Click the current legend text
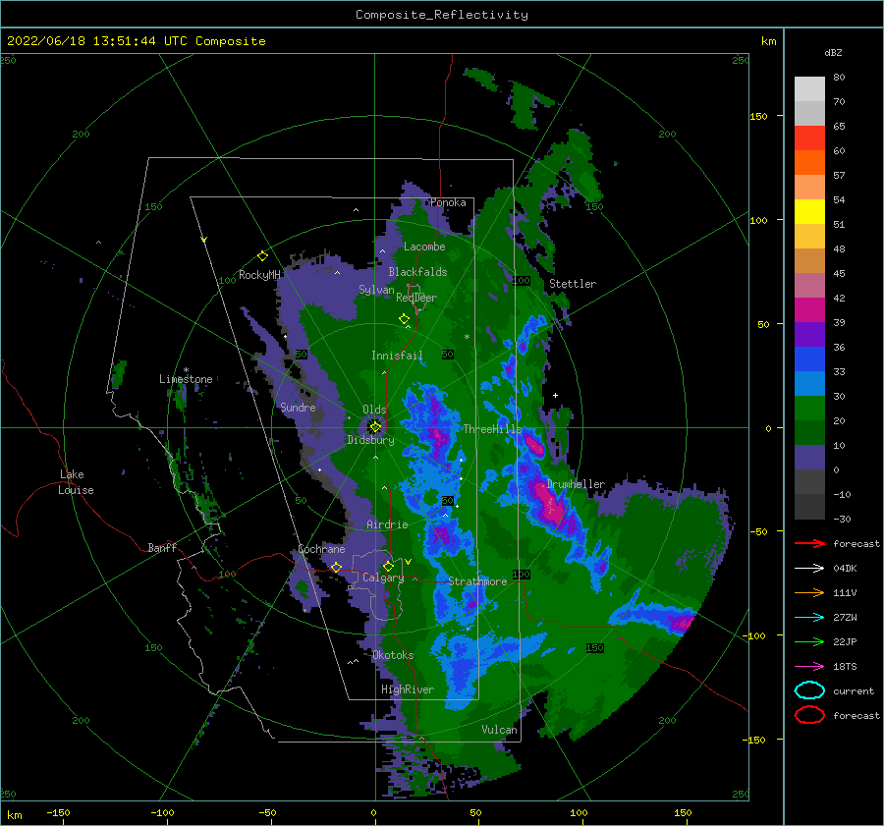Screen dimensions: 884x826 (x=854, y=690)
